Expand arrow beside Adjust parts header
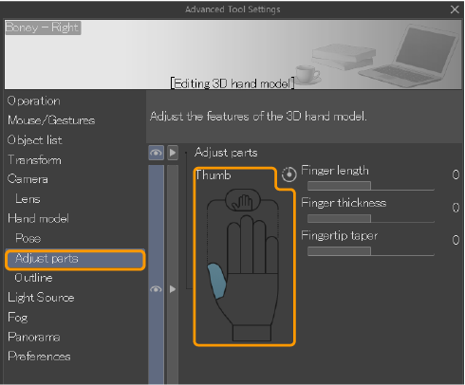The width and height of the screenshot is (465, 385). 173,153
